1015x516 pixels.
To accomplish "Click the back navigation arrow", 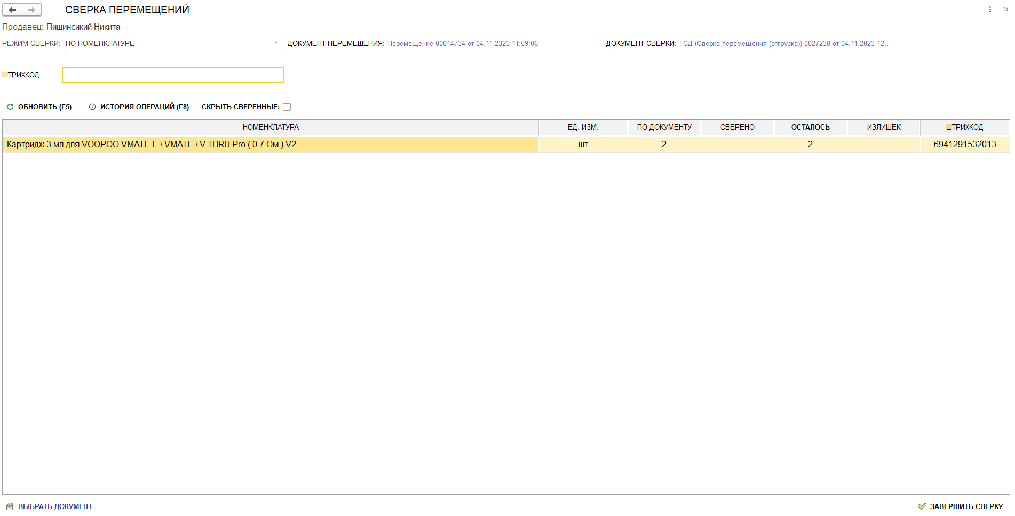I will pos(12,10).
